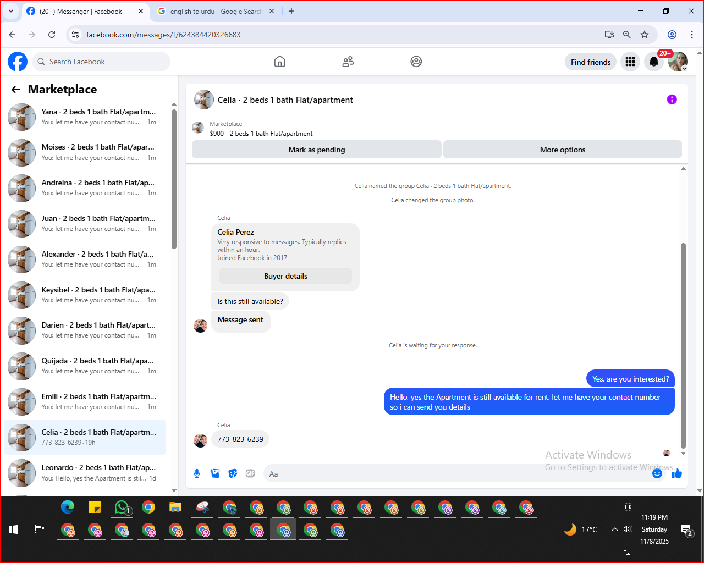Open the tab search dropdown arrow
Image resolution: width=704 pixels, height=563 pixels.
[10, 11]
